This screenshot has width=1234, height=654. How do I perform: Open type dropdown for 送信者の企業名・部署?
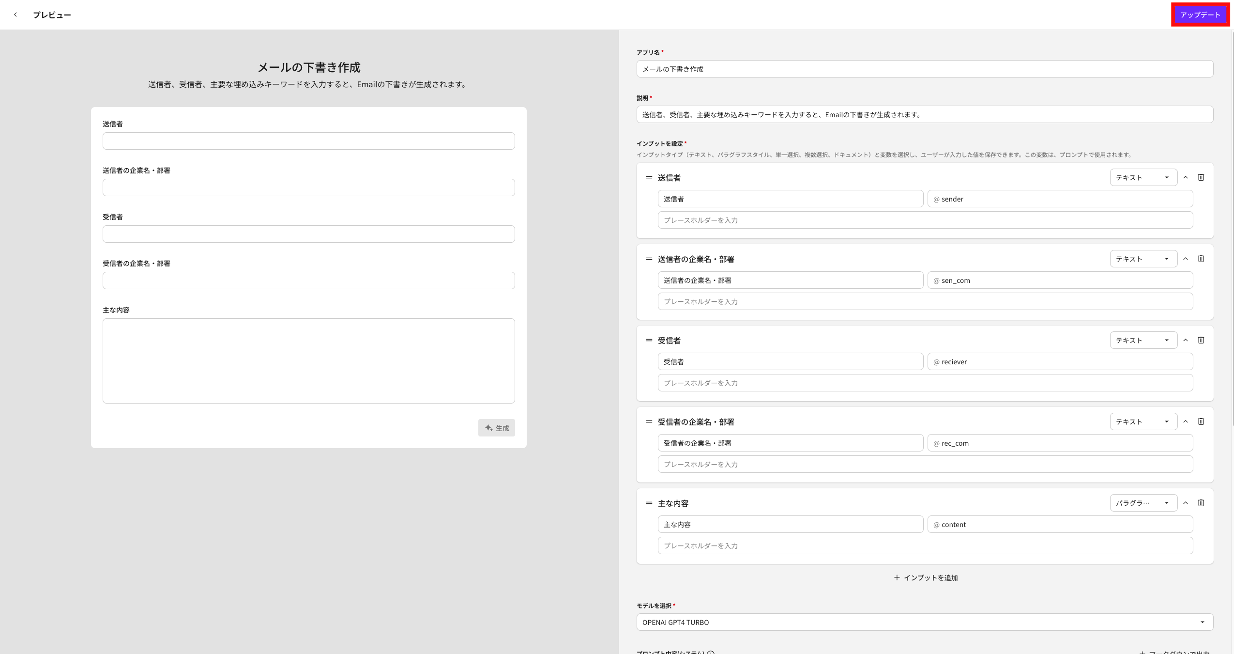pyautogui.click(x=1143, y=259)
